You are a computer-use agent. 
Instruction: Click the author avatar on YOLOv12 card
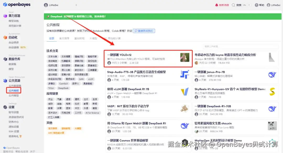click(109, 63)
